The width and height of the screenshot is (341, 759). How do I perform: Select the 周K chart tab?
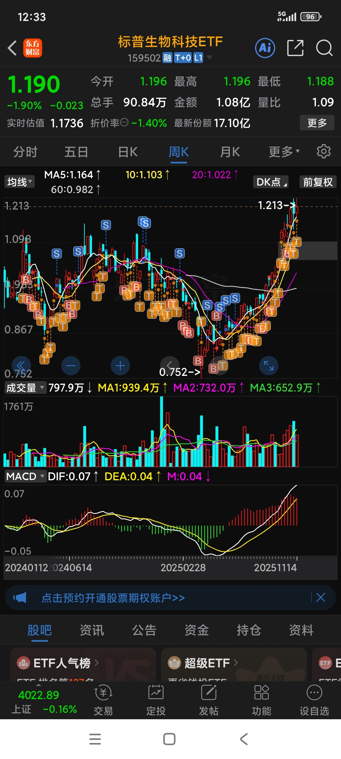click(x=179, y=152)
